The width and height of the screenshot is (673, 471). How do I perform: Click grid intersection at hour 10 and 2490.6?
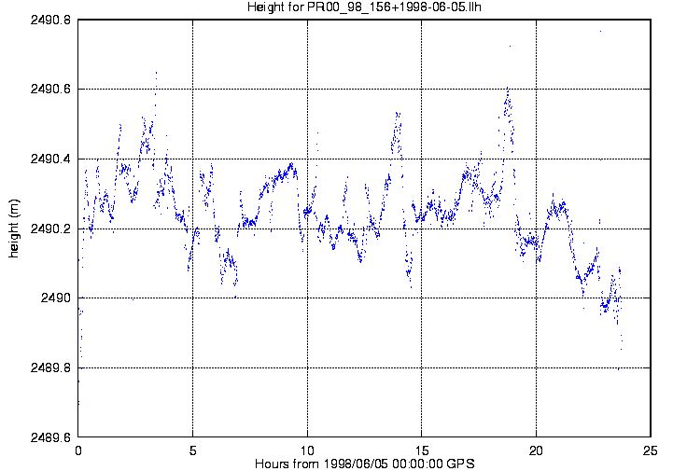(x=307, y=90)
